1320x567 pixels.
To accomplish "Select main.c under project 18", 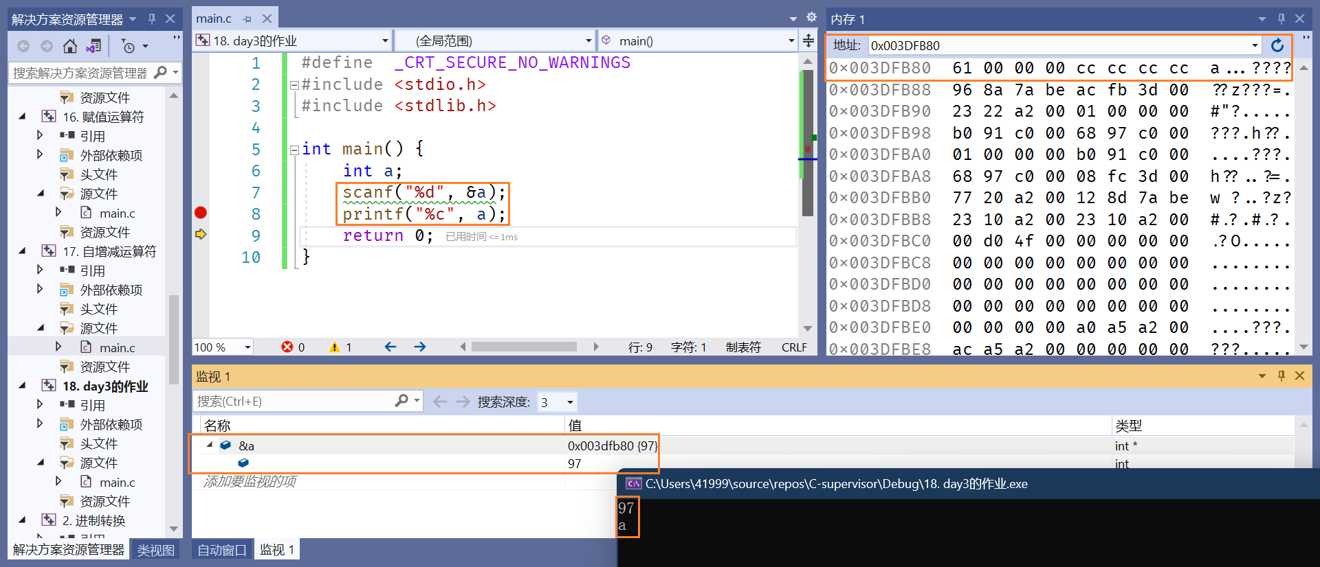I will [117, 482].
